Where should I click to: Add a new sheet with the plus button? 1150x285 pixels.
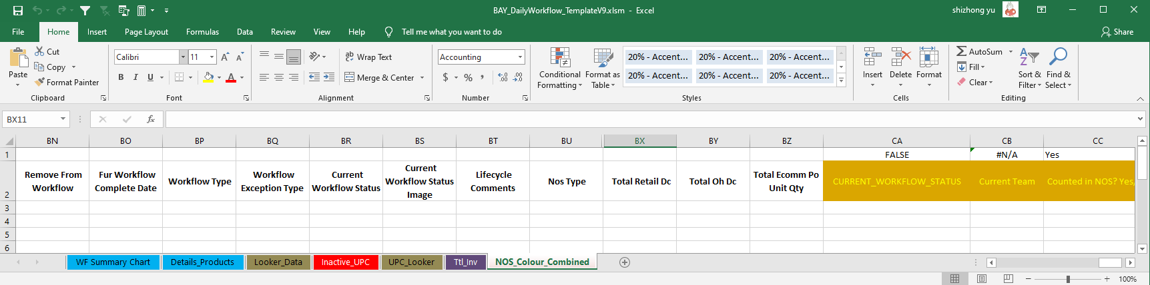[x=625, y=262]
